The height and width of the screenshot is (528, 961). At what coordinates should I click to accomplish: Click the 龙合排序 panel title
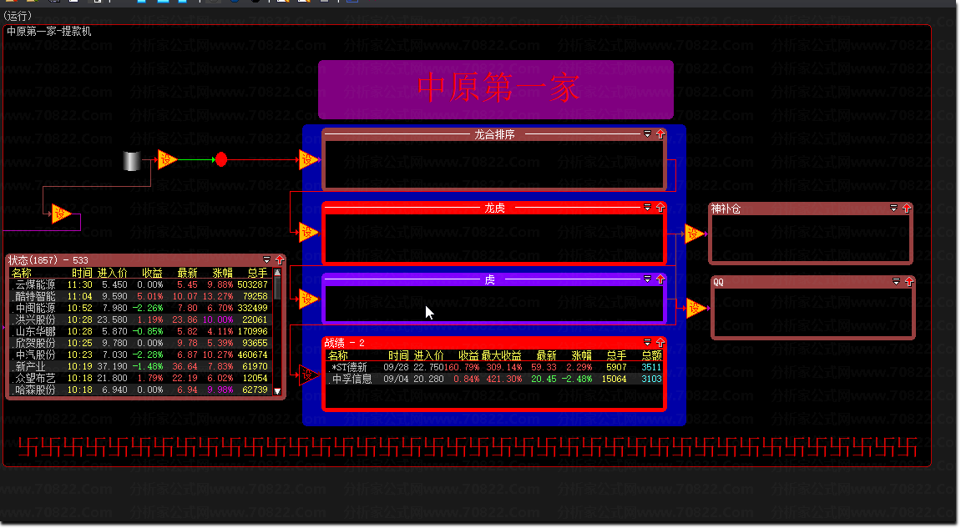494,134
